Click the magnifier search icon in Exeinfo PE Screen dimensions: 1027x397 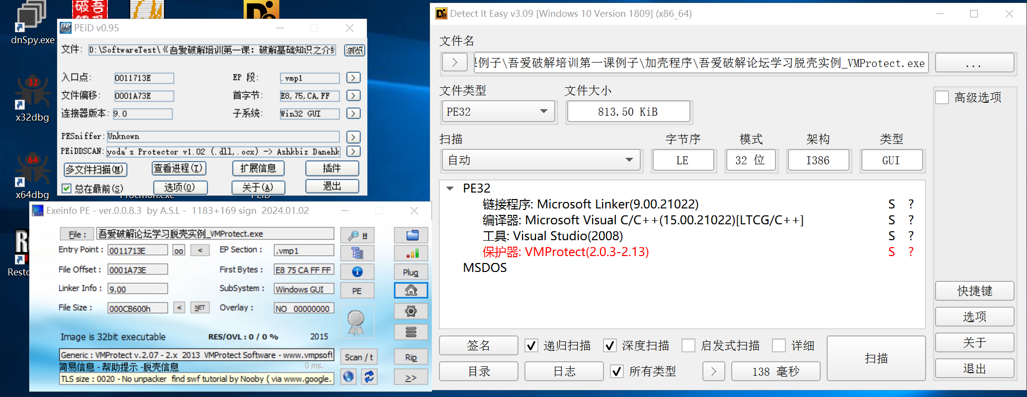pyautogui.click(x=357, y=235)
